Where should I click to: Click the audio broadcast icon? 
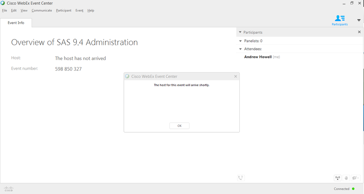338,178
